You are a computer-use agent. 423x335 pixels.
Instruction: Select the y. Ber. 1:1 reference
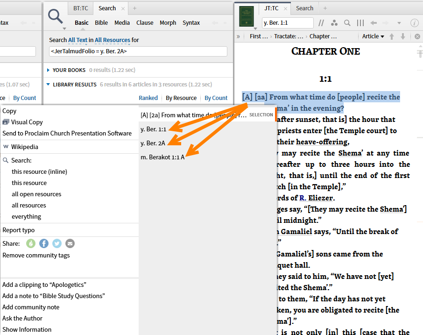[154, 129]
